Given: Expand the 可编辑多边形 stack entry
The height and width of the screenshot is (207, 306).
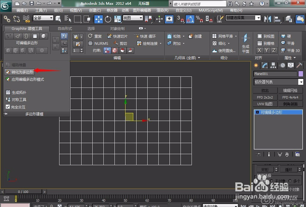Looking at the screenshot, I should [x=257, y=112].
